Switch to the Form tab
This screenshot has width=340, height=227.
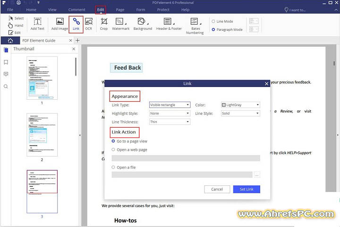coord(141,10)
